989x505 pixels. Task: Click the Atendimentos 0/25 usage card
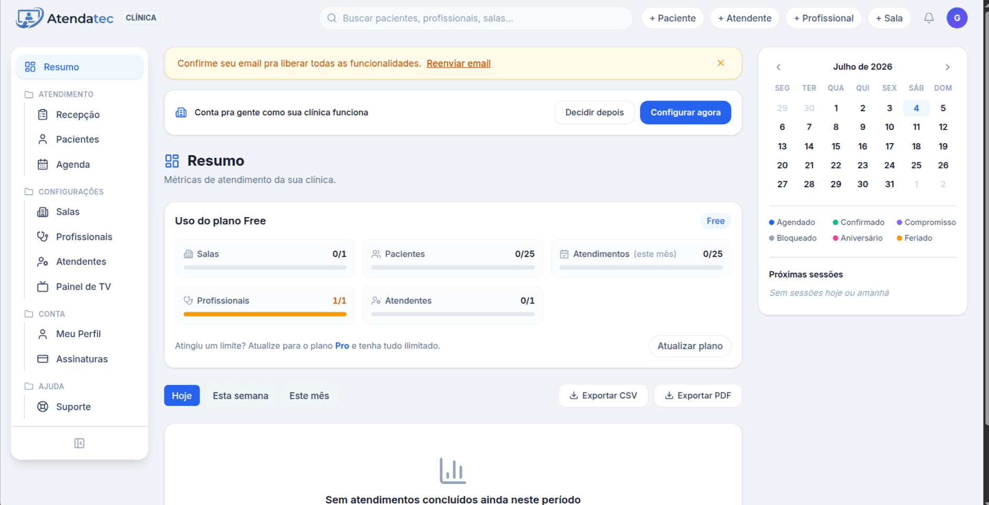pos(641,259)
